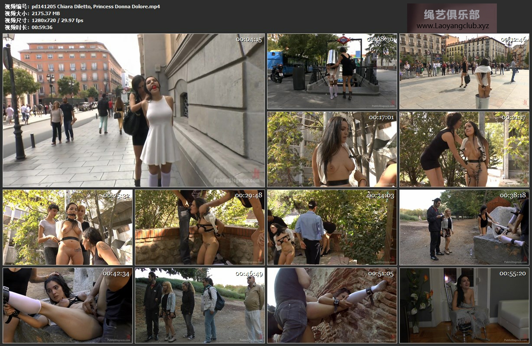This screenshot has height=346, width=532.
Task: Click the www.Laoyangclub.xyz URL
Action: 452,26
